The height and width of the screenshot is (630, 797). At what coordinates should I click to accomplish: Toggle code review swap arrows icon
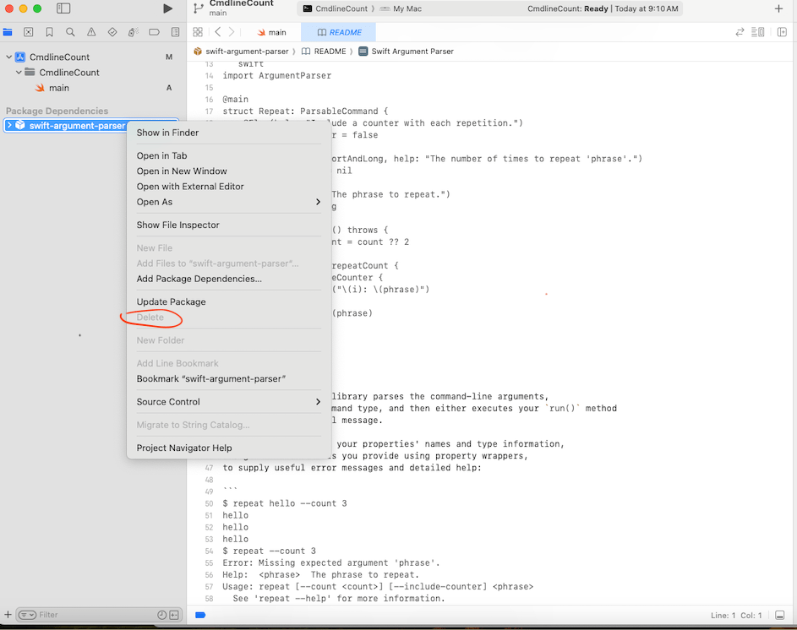(x=740, y=32)
